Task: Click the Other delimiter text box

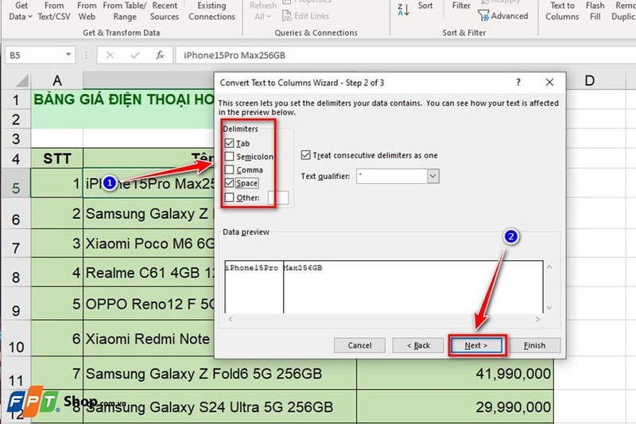Action: [x=278, y=197]
